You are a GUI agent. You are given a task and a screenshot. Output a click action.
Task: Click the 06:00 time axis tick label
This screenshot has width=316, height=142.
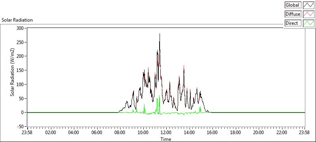click(97, 133)
